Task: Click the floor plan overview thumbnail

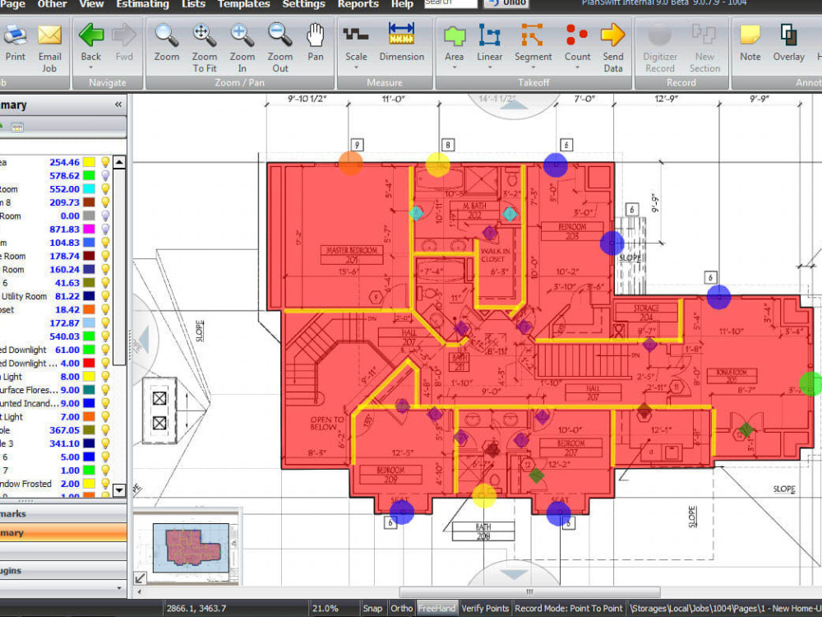Action: click(x=191, y=548)
